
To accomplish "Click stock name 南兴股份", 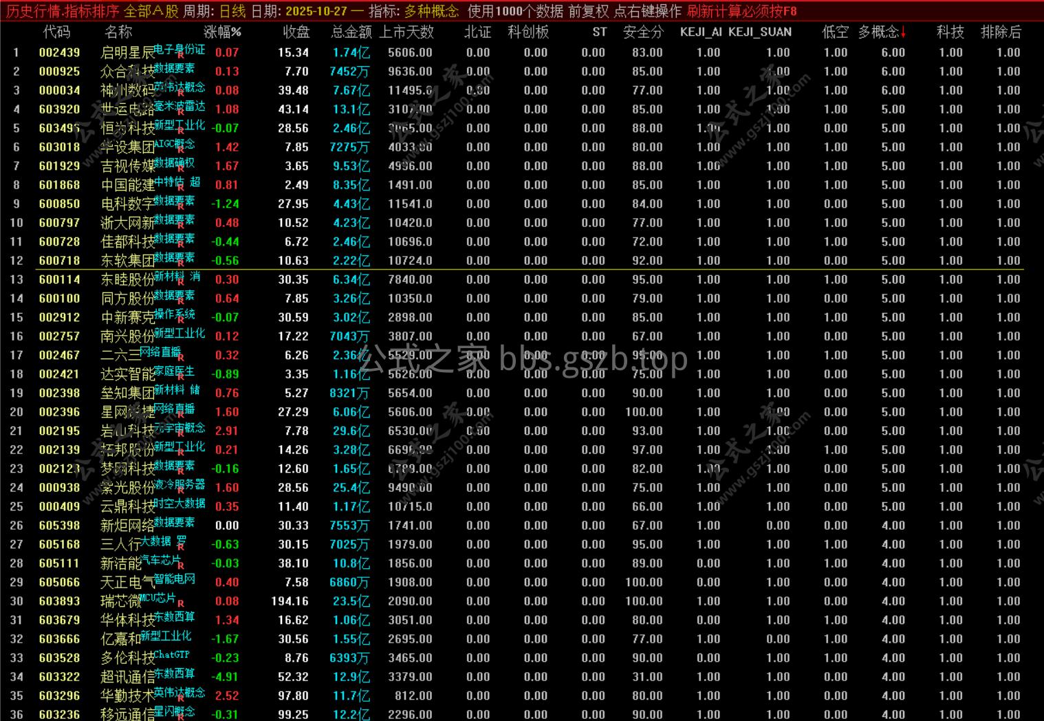I will [128, 337].
